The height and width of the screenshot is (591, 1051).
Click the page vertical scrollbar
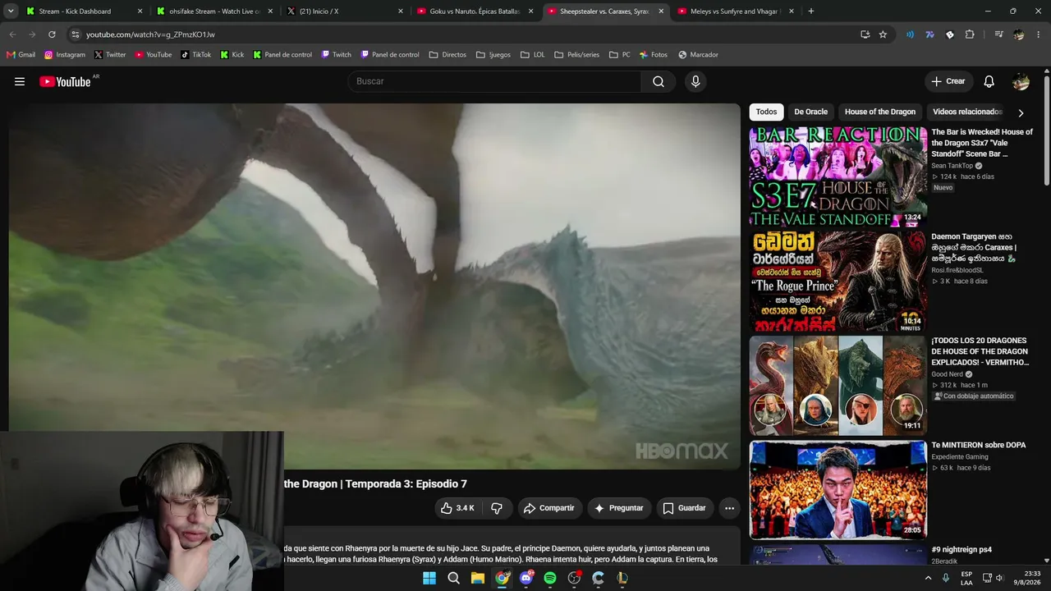[x=1047, y=131]
